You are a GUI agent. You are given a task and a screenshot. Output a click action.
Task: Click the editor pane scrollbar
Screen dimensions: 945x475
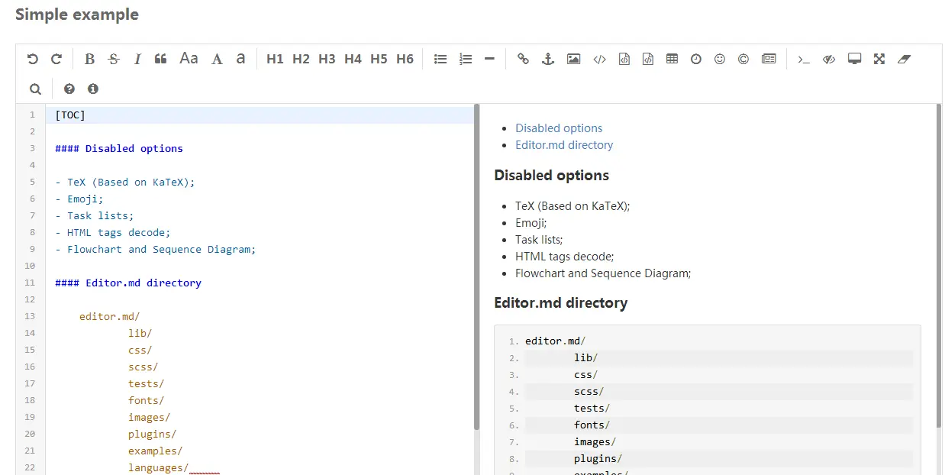point(477,267)
